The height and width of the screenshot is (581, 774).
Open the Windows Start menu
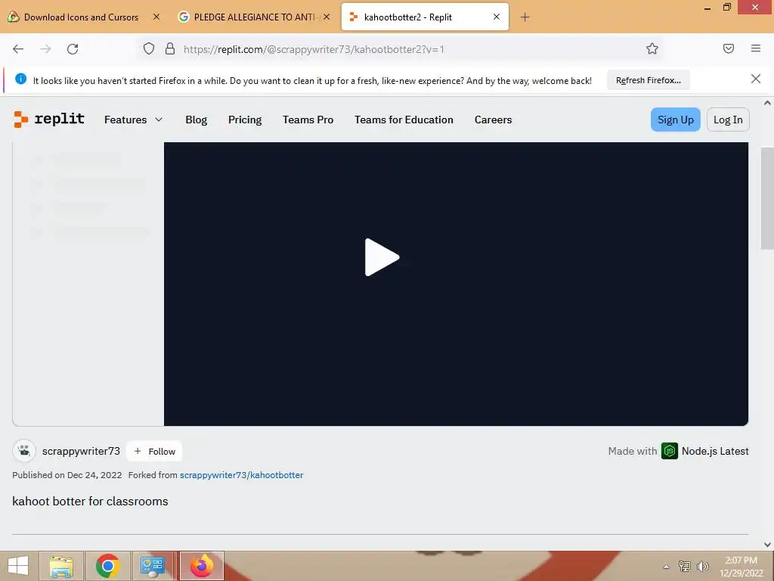[x=18, y=566]
